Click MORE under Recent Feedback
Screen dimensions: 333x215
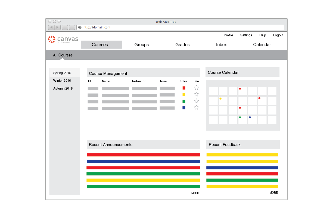tap(273, 192)
